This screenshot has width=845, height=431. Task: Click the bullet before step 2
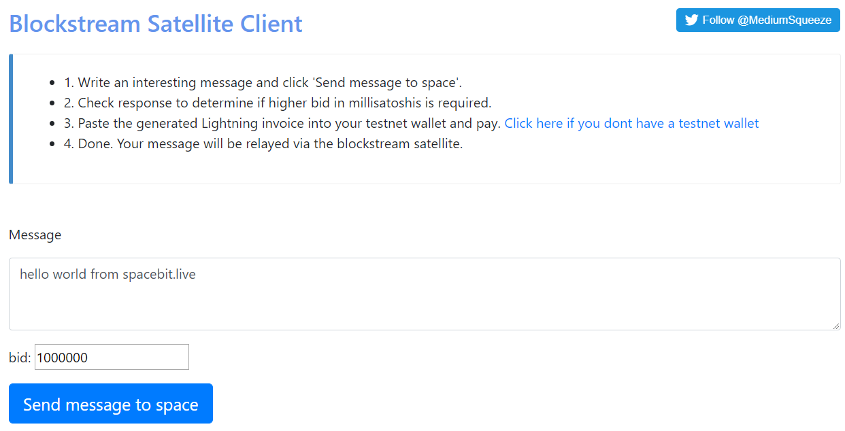52,103
